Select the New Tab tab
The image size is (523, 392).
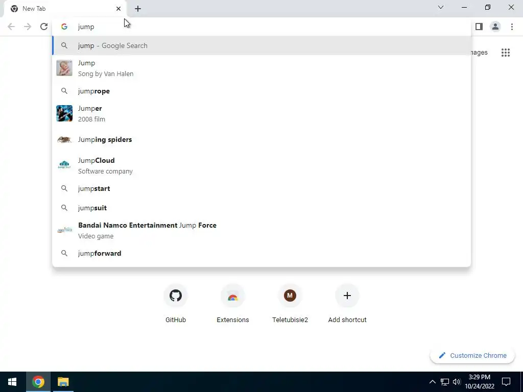click(x=65, y=9)
